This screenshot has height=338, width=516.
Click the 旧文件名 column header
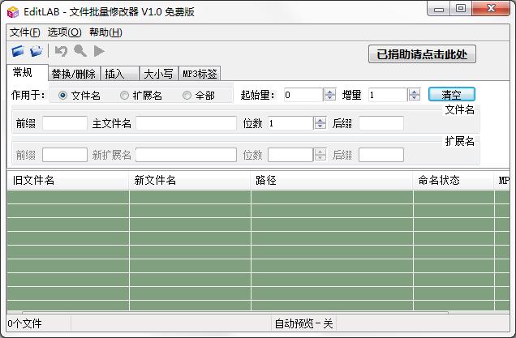pyautogui.click(x=67, y=180)
